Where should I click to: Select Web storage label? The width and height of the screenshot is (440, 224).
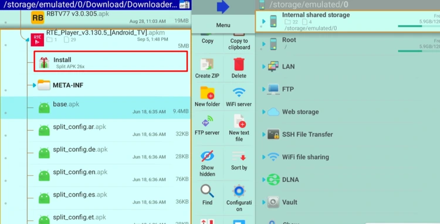click(x=300, y=112)
